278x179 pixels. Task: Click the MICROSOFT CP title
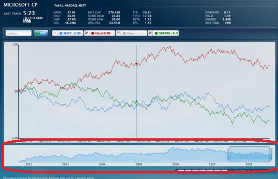[21, 5]
